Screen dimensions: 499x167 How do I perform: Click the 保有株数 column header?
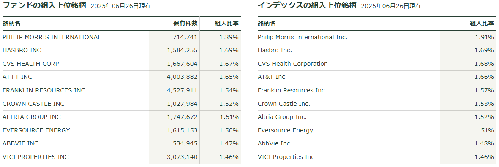tap(185, 24)
